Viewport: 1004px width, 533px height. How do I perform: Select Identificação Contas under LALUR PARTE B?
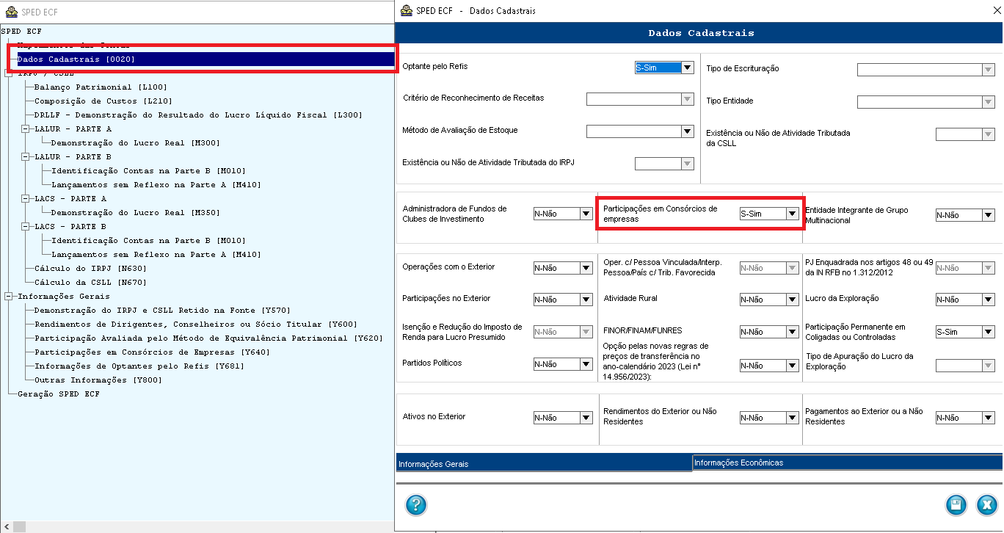click(x=148, y=170)
